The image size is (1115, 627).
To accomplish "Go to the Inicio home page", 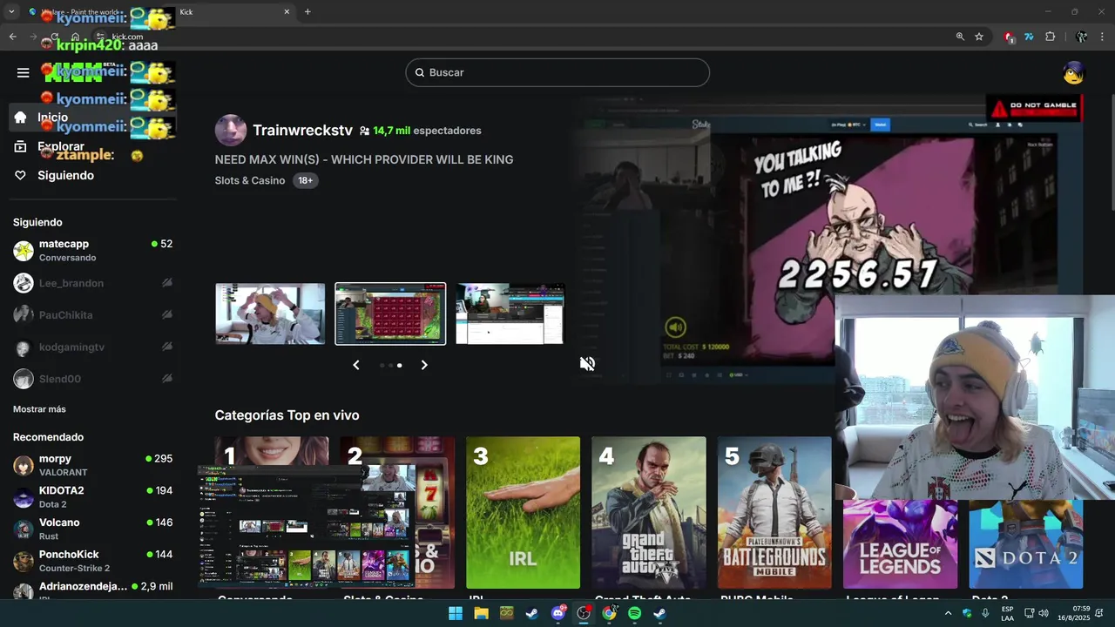I will pyautogui.click(x=91, y=118).
